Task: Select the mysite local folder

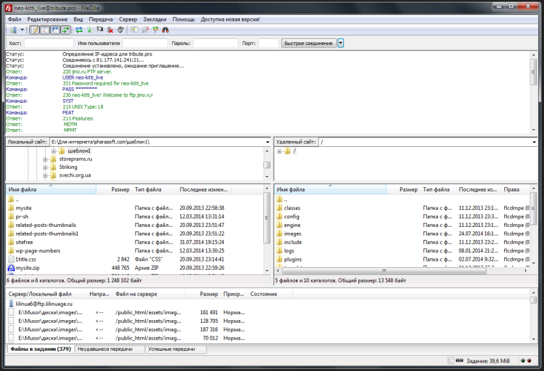Action: tap(23, 208)
